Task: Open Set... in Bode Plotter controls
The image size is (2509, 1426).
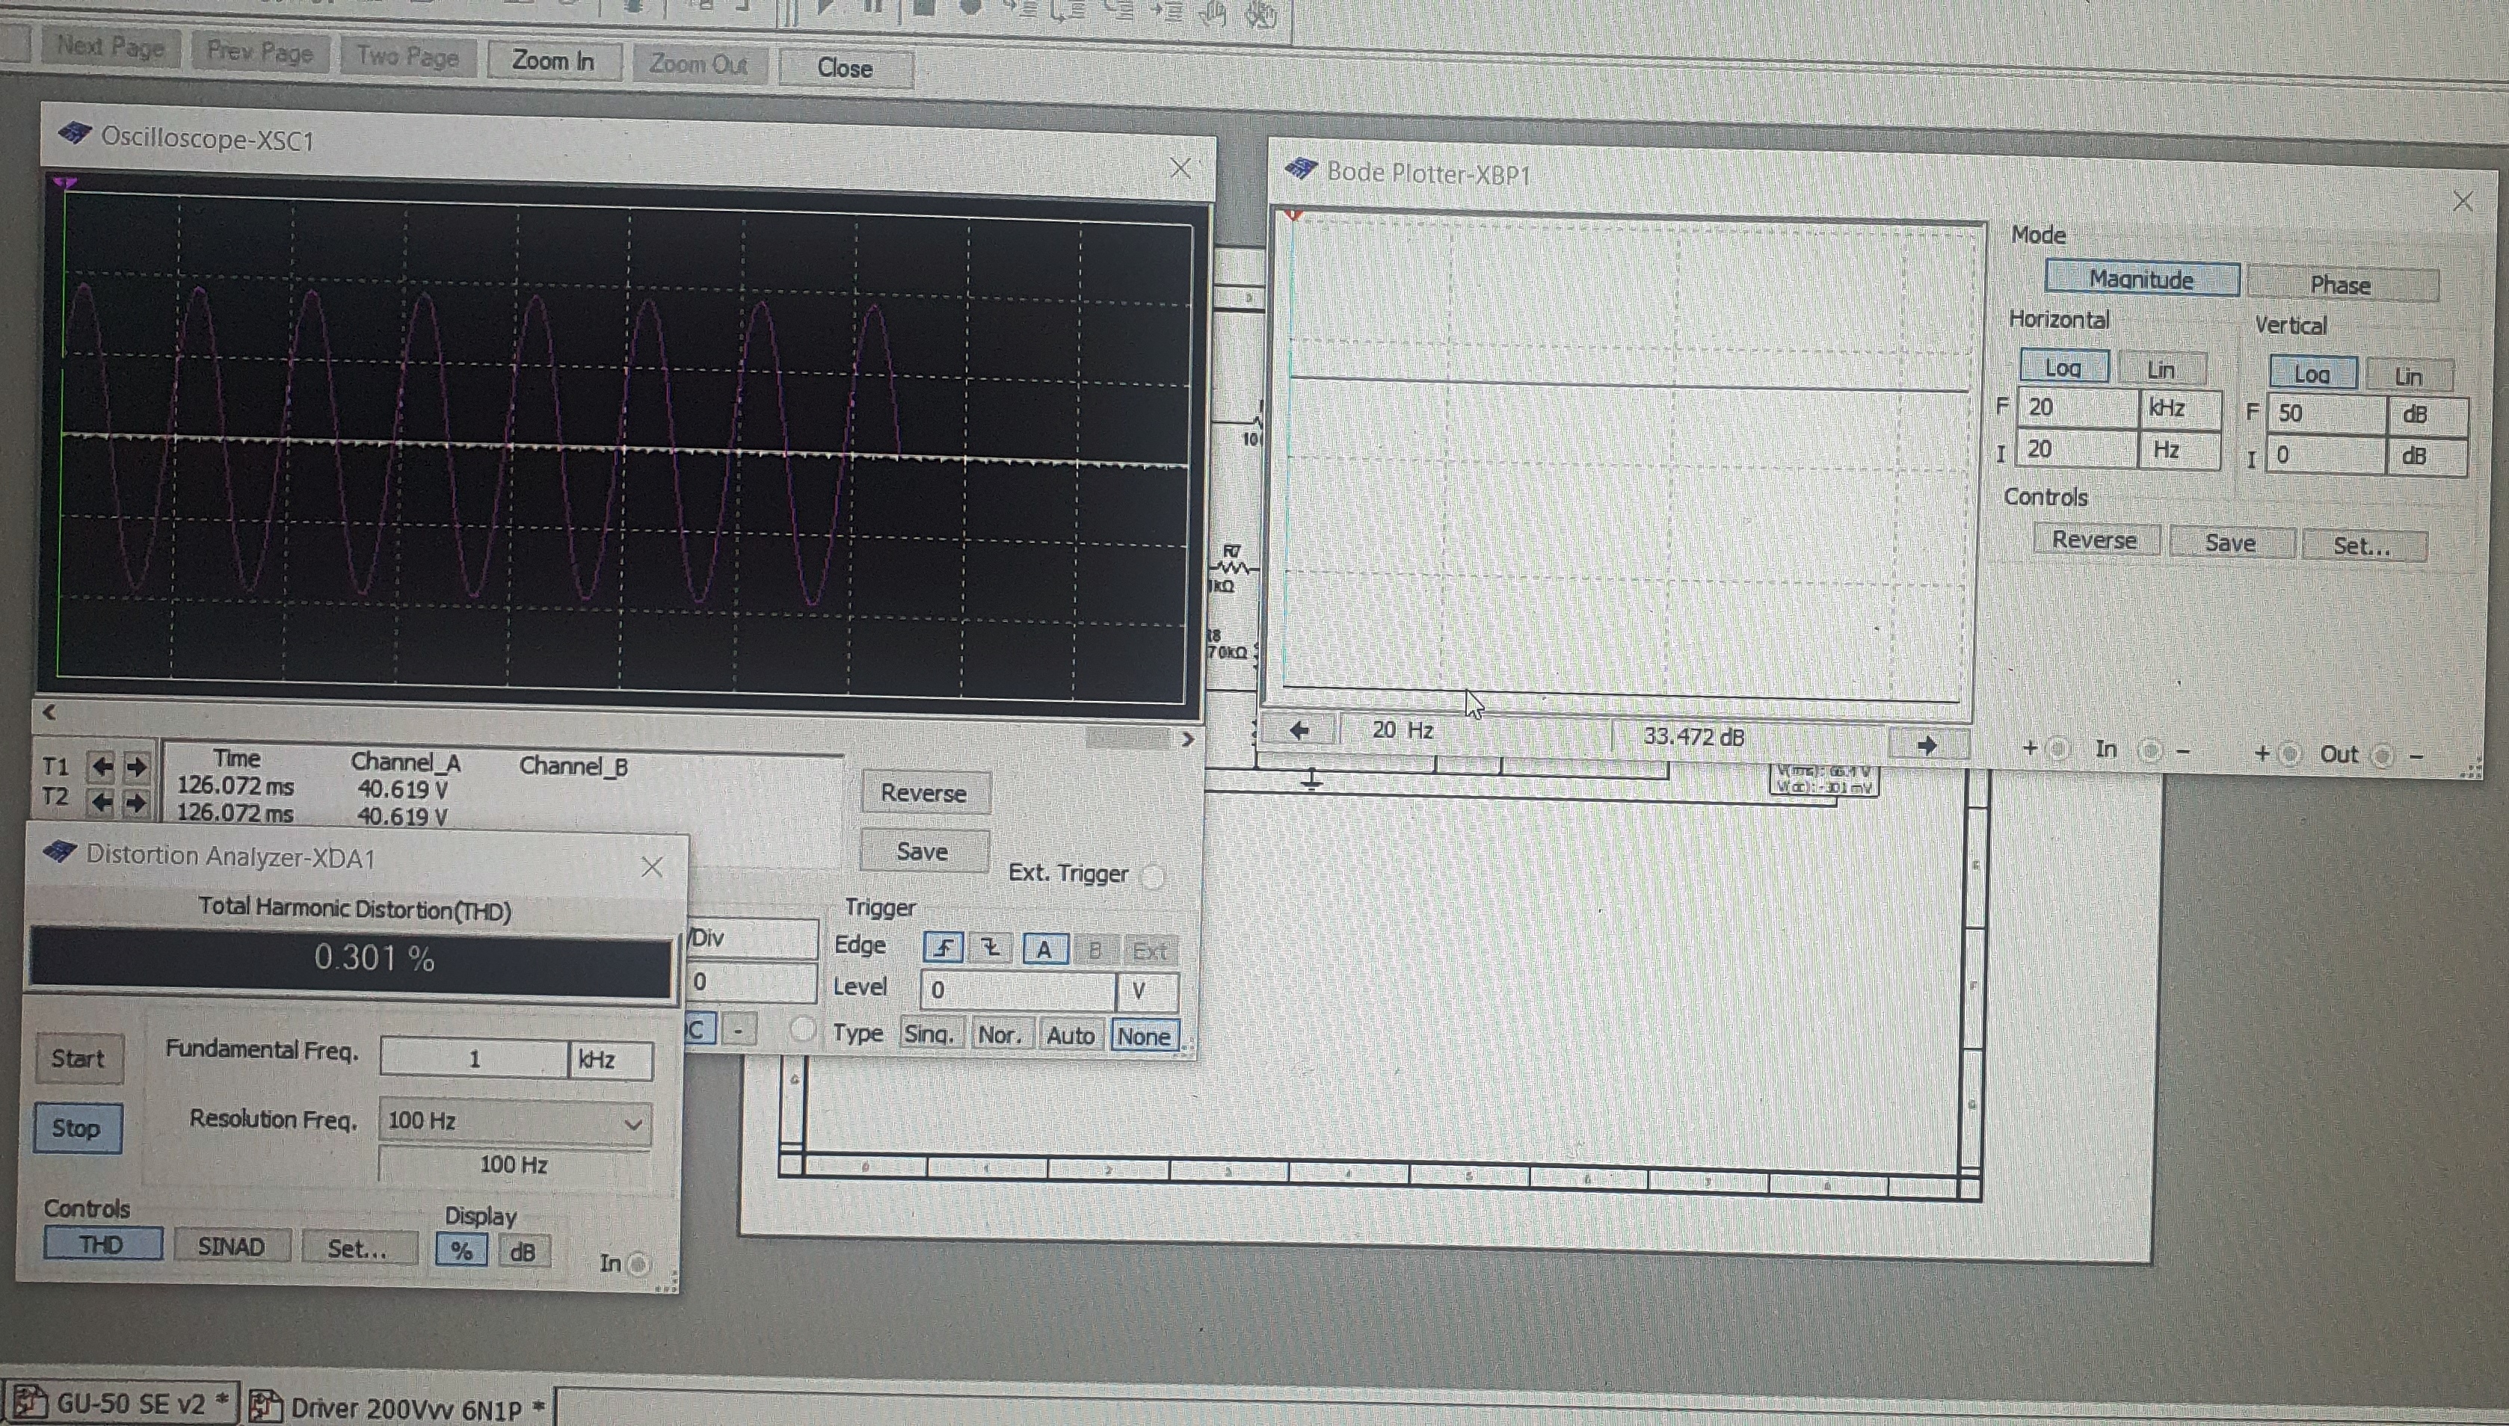Action: [2363, 546]
